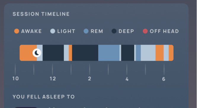The width and height of the screenshot is (197, 108).
Task: Select the final orange awake segment at bar end
Action: (171, 53)
